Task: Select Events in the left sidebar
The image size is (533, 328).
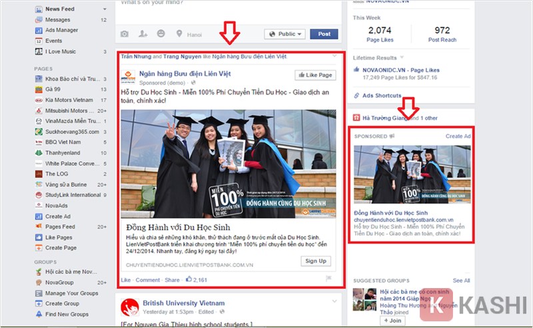Action: [x=54, y=41]
